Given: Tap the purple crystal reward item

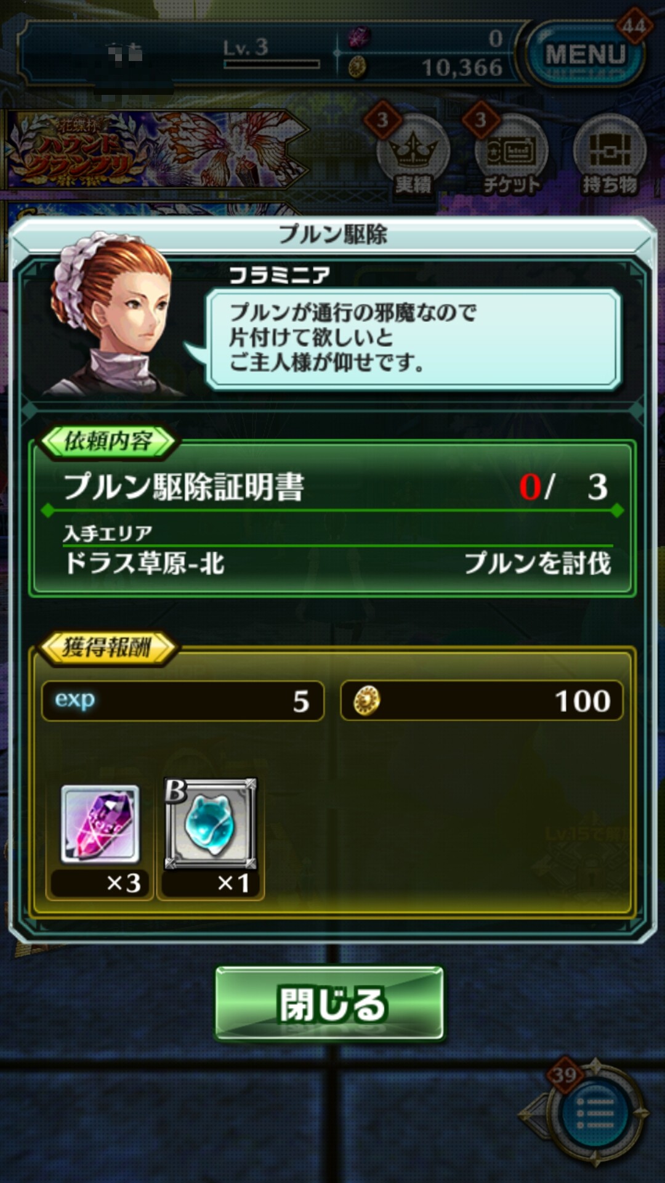Looking at the screenshot, I should click(x=100, y=824).
